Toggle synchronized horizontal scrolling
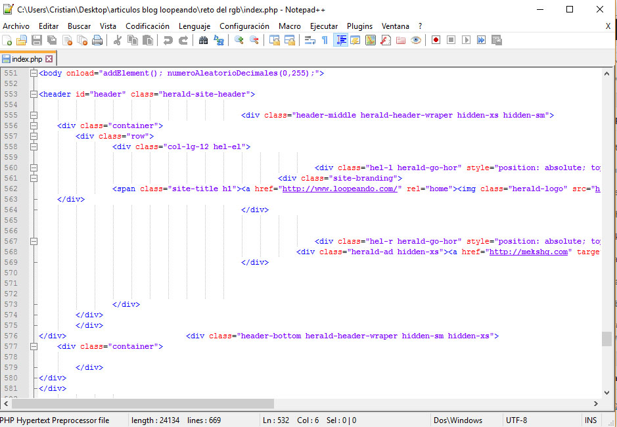617x427 pixels. 290,40
